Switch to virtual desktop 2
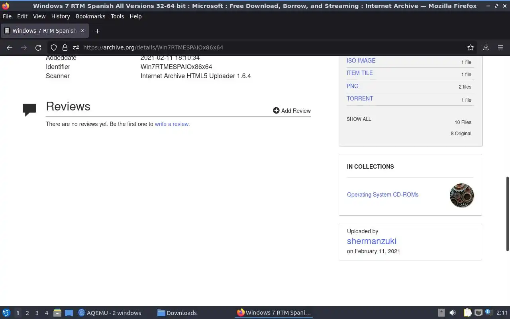Image resolution: width=510 pixels, height=319 pixels. (27, 313)
